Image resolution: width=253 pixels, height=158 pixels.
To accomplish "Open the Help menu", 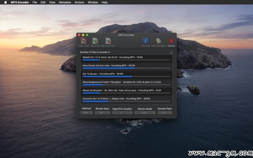I will tap(104, 2).
